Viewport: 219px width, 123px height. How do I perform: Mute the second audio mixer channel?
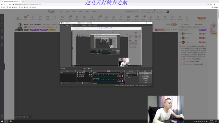(x=120, y=81)
